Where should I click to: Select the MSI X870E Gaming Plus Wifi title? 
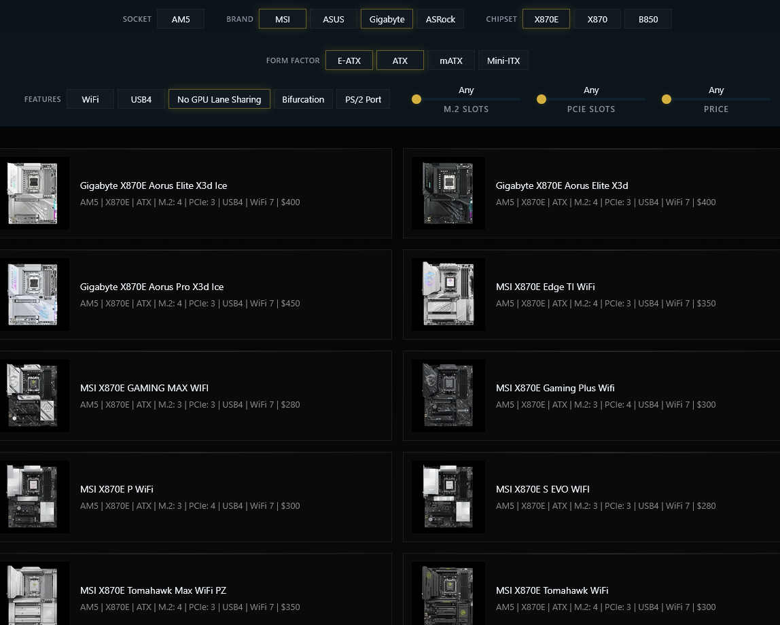click(x=555, y=388)
